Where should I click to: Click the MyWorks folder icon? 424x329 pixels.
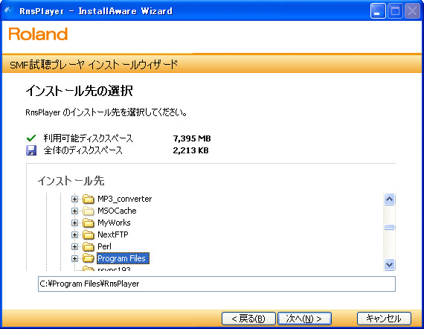point(89,223)
